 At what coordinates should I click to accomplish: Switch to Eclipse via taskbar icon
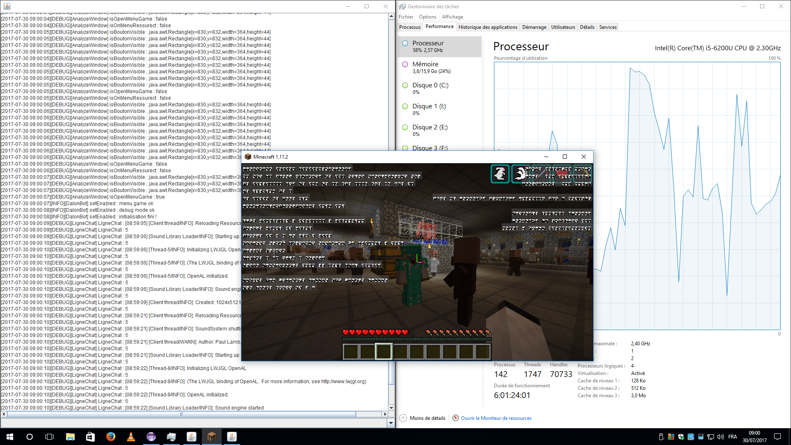click(151, 437)
